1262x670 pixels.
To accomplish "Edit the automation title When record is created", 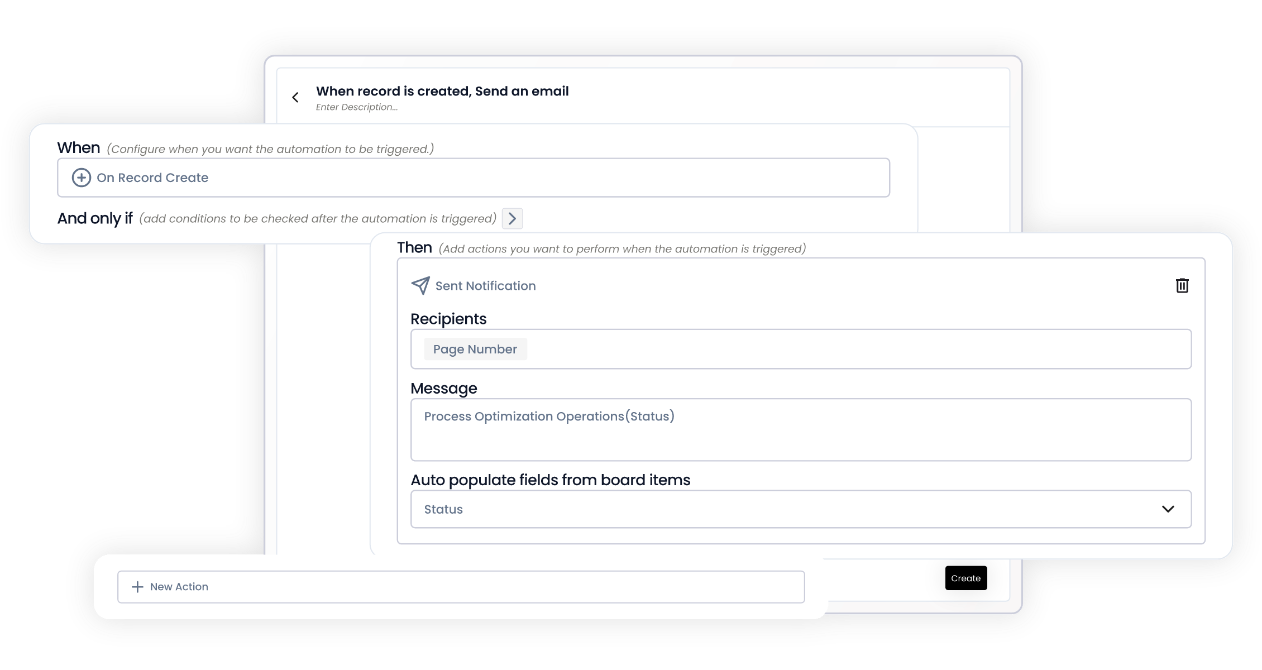I will coord(442,91).
